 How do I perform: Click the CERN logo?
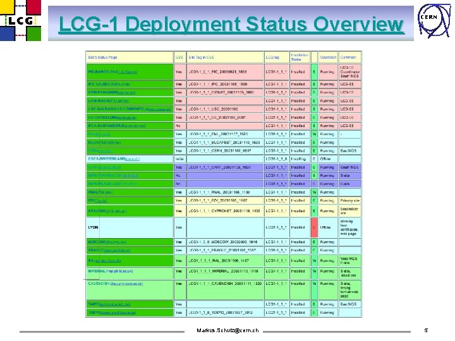434,20
